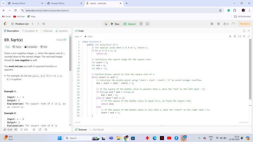
Task: Go to the previous problem arrow
Action: [33, 24]
